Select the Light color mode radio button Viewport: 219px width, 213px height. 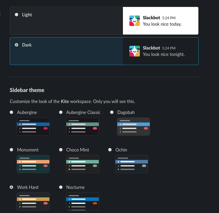click(x=16, y=15)
